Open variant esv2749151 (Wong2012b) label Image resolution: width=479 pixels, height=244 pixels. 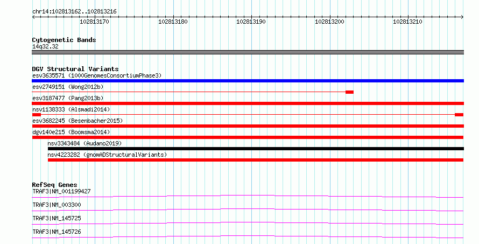(x=68, y=87)
